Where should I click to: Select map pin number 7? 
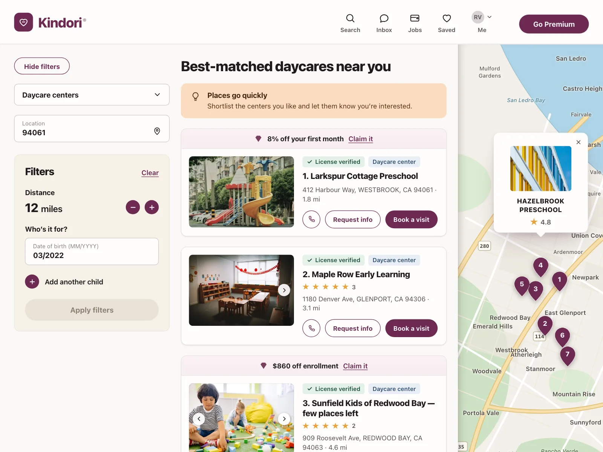tap(568, 356)
